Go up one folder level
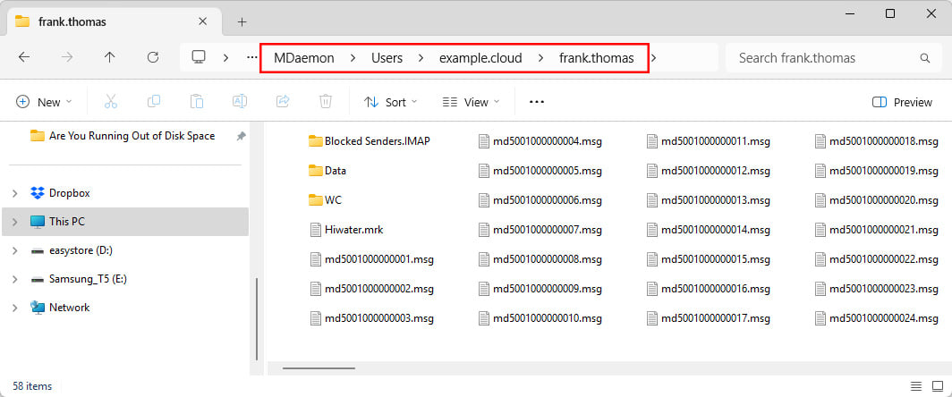The height and width of the screenshot is (397, 952). click(109, 57)
